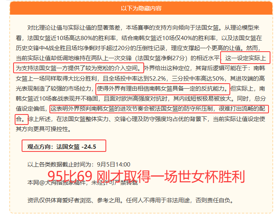Click the line starting 历史交锋中4战全胜
Viewport: 277px width, 217px height.
pyautogui.click(x=138, y=48)
